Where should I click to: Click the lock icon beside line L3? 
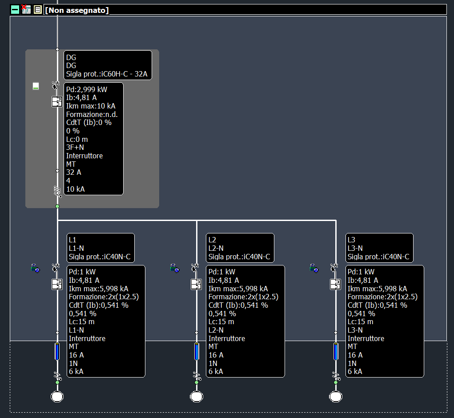point(314,268)
